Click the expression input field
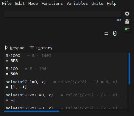Image resolution: width=134 pixels, height=116 pixels. tap(63, 14)
